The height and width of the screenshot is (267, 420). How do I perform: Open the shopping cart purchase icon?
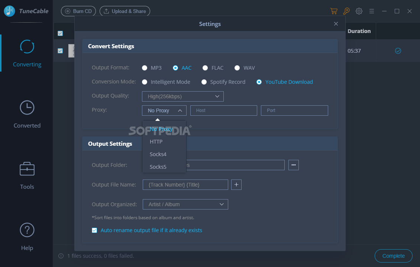pos(334,11)
